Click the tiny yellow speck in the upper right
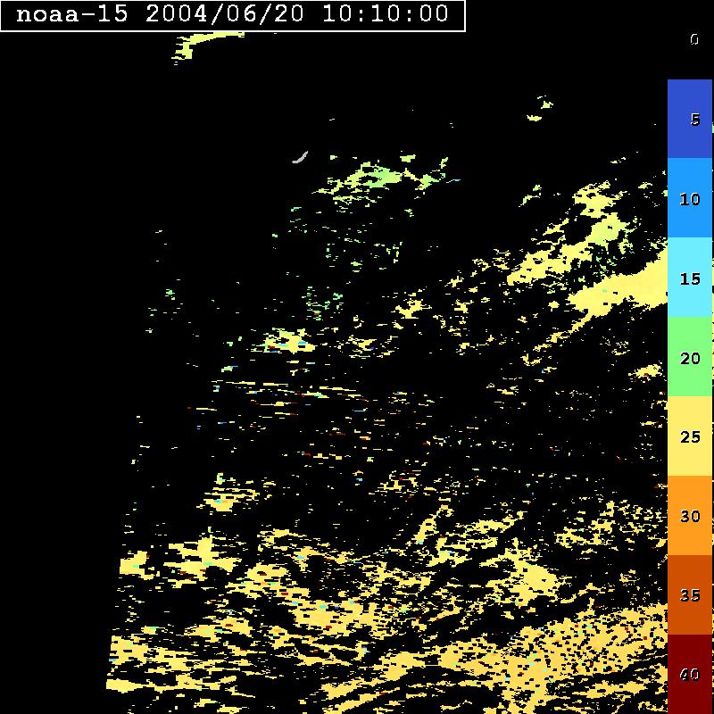 (x=535, y=117)
